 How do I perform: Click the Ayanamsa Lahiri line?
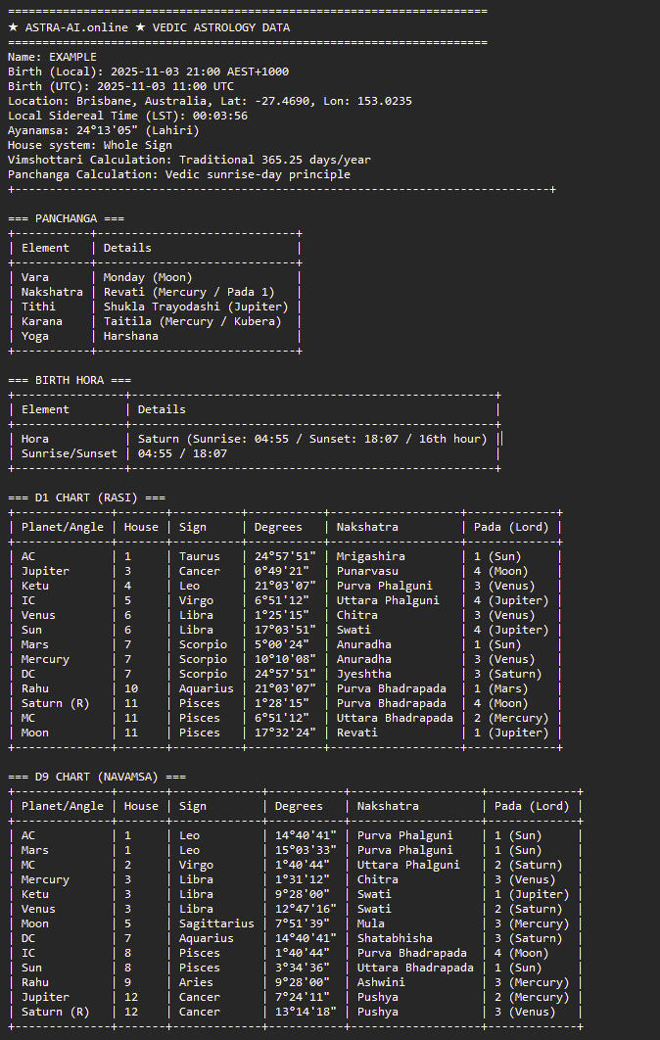pyautogui.click(x=103, y=130)
